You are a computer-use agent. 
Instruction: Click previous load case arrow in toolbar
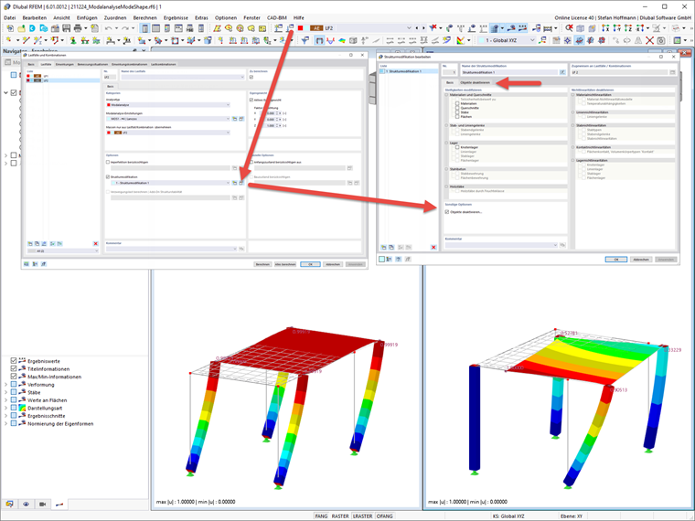tap(417, 28)
